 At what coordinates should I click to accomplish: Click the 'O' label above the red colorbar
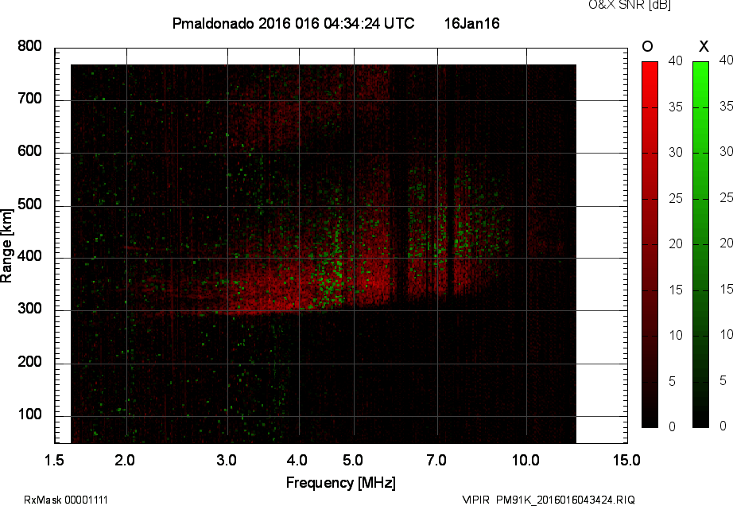pos(647,46)
